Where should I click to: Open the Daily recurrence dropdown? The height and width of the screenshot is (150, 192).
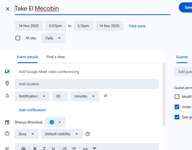[53, 38]
